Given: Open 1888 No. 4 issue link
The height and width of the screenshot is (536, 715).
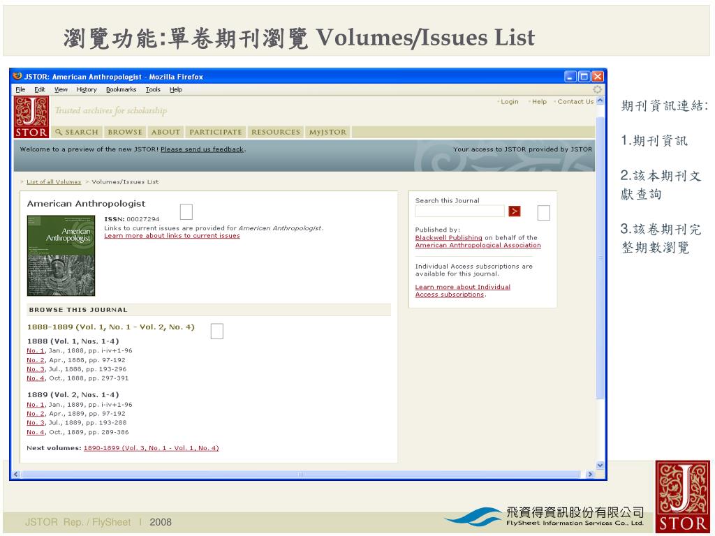Looking at the screenshot, I should coord(36,378).
